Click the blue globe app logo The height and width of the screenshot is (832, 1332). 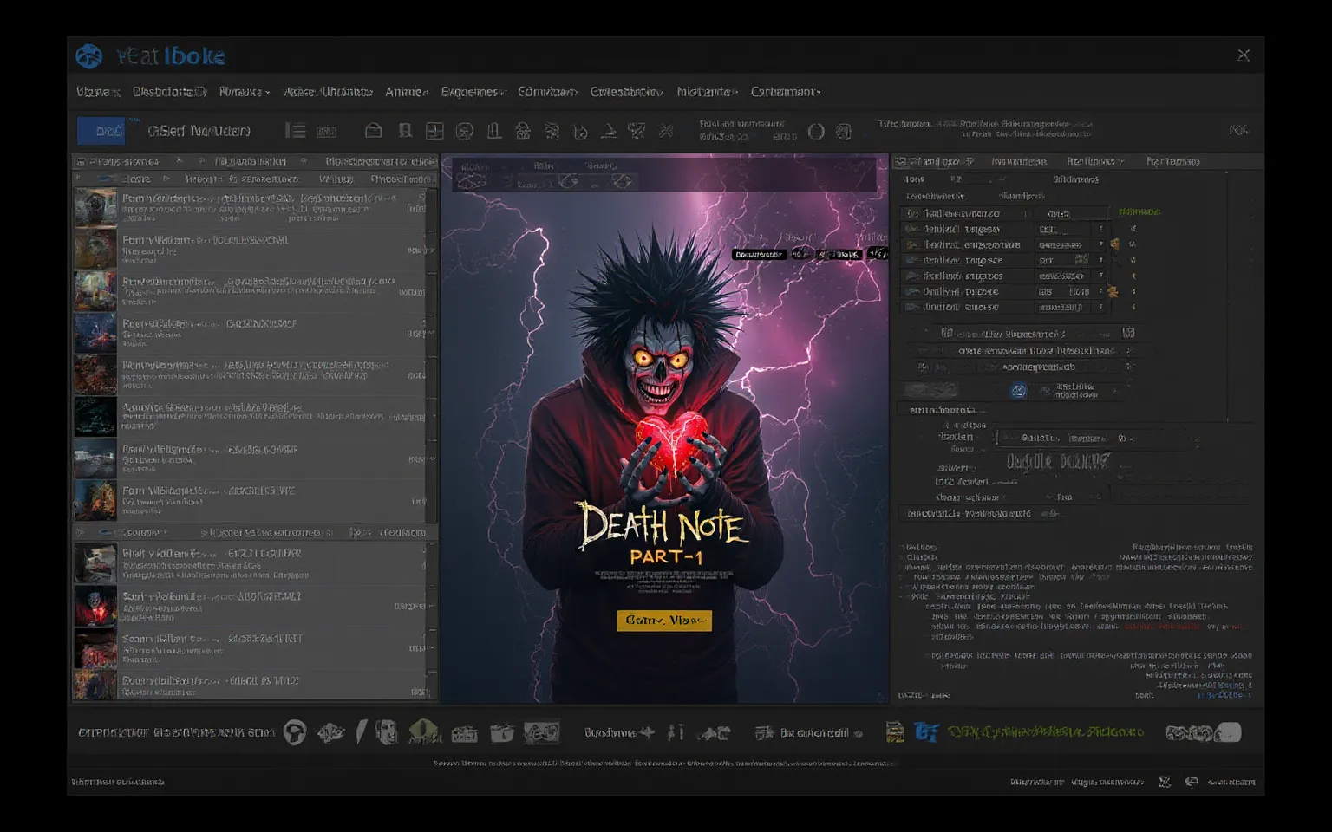click(89, 56)
